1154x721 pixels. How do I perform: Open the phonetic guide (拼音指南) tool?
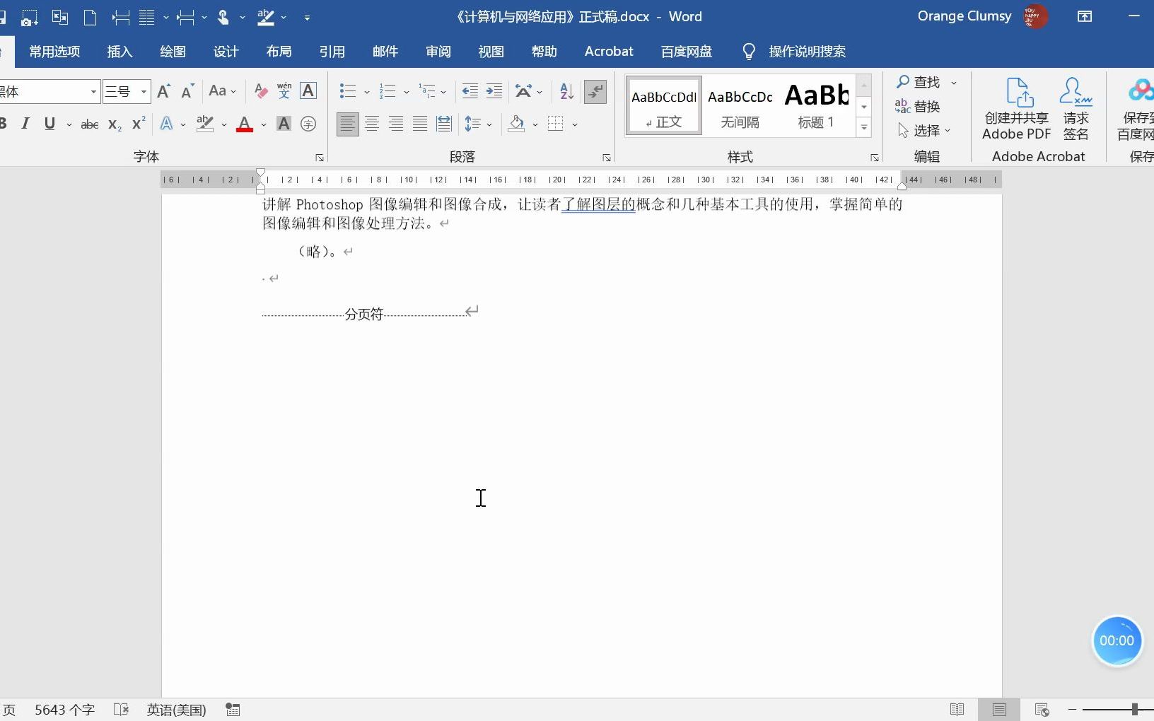pos(283,91)
